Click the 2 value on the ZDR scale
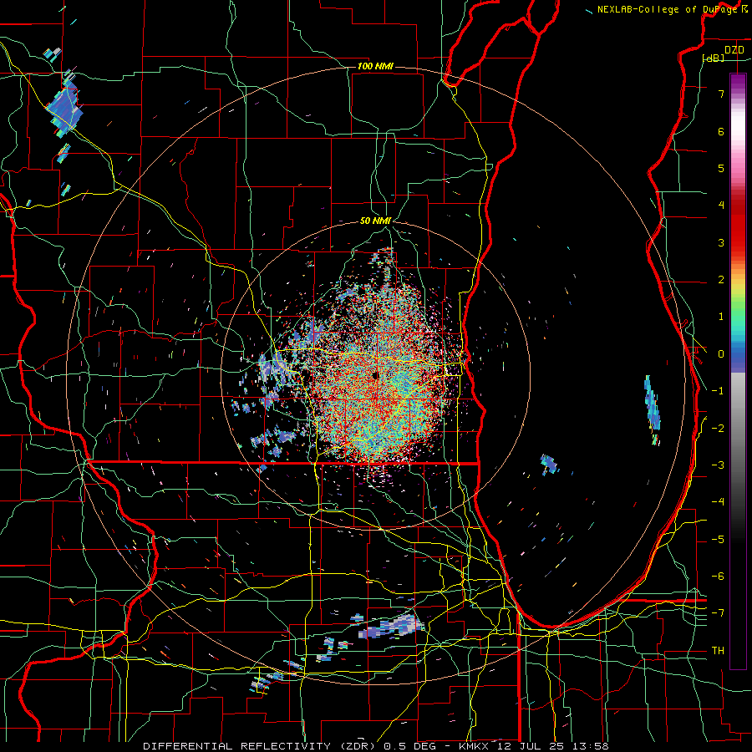This screenshot has width=752, height=752. tap(721, 280)
